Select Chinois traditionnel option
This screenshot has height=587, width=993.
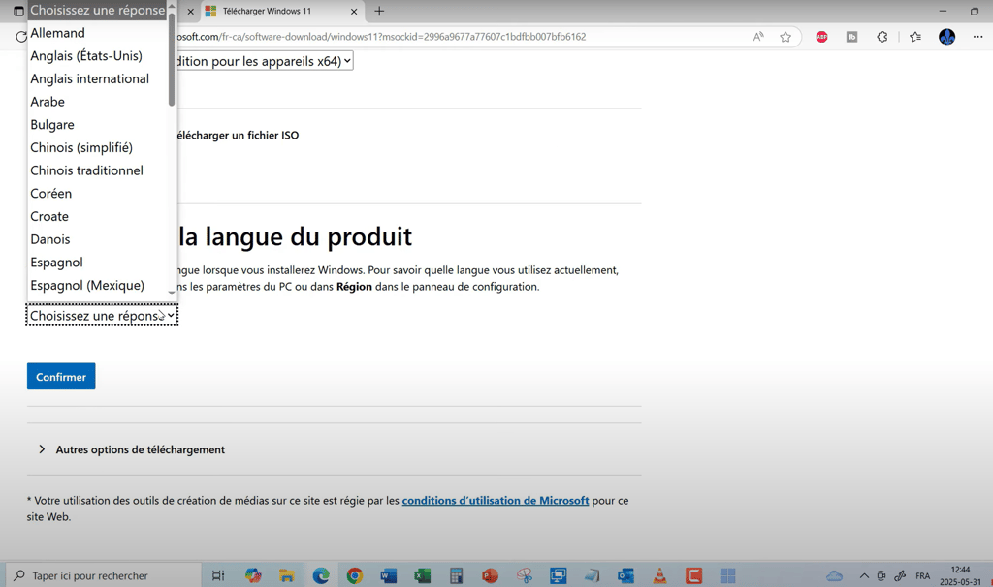point(97,170)
